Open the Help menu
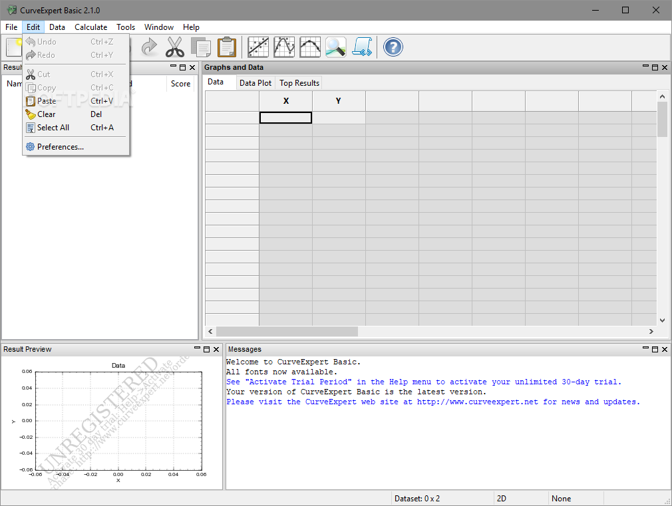The width and height of the screenshot is (672, 506). point(191,27)
